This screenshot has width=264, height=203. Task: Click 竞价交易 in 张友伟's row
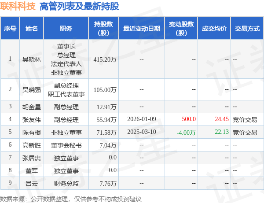tap(245, 120)
